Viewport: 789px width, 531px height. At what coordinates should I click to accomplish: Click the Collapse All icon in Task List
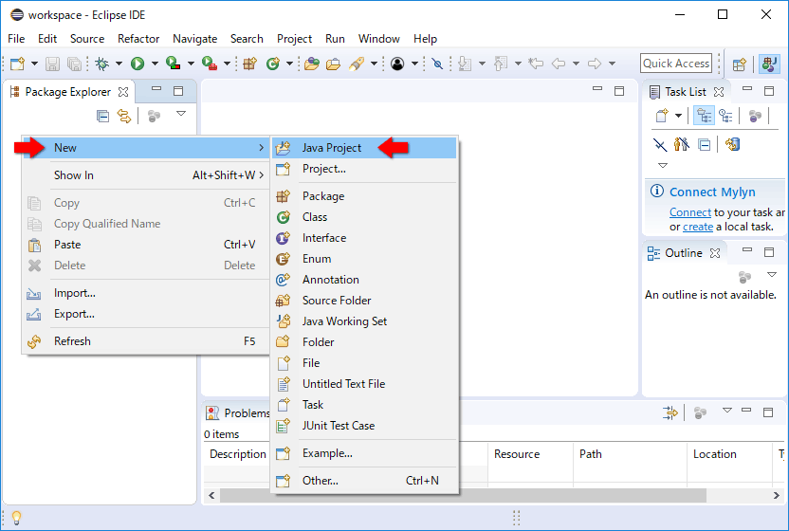pyautogui.click(x=705, y=145)
